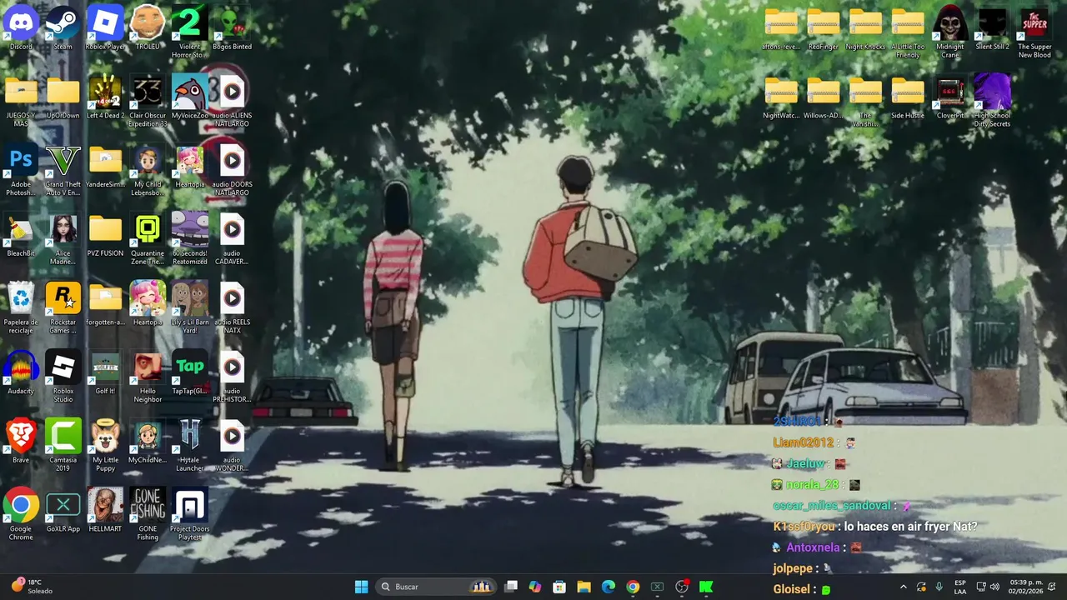The height and width of the screenshot is (600, 1067).
Task: Open Microsoft Edge from the taskbar
Action: [x=609, y=587]
